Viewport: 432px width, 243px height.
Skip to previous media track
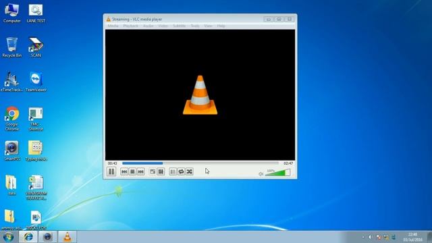[124, 171]
